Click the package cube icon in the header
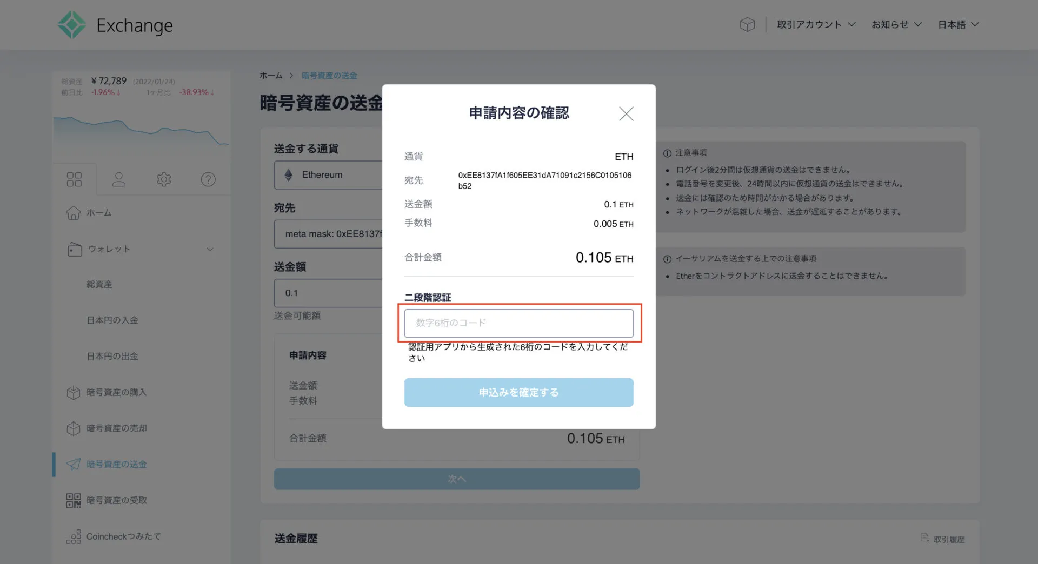Viewport: 1038px width, 564px height. coord(747,24)
